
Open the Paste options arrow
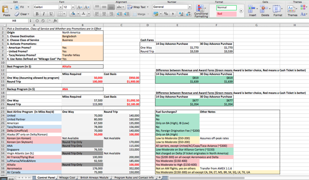click(x=11, y=9)
